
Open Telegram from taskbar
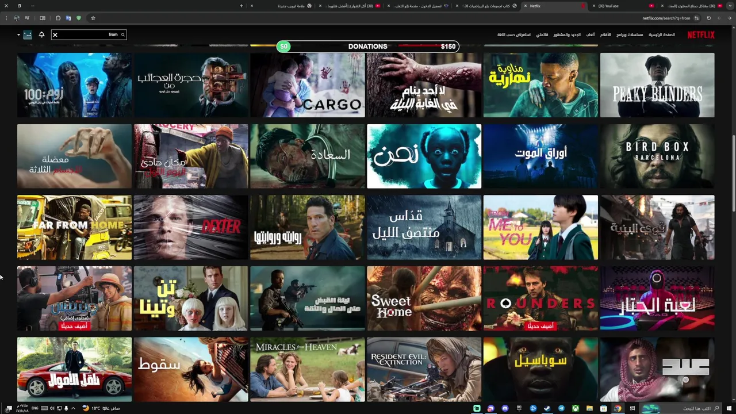561,408
